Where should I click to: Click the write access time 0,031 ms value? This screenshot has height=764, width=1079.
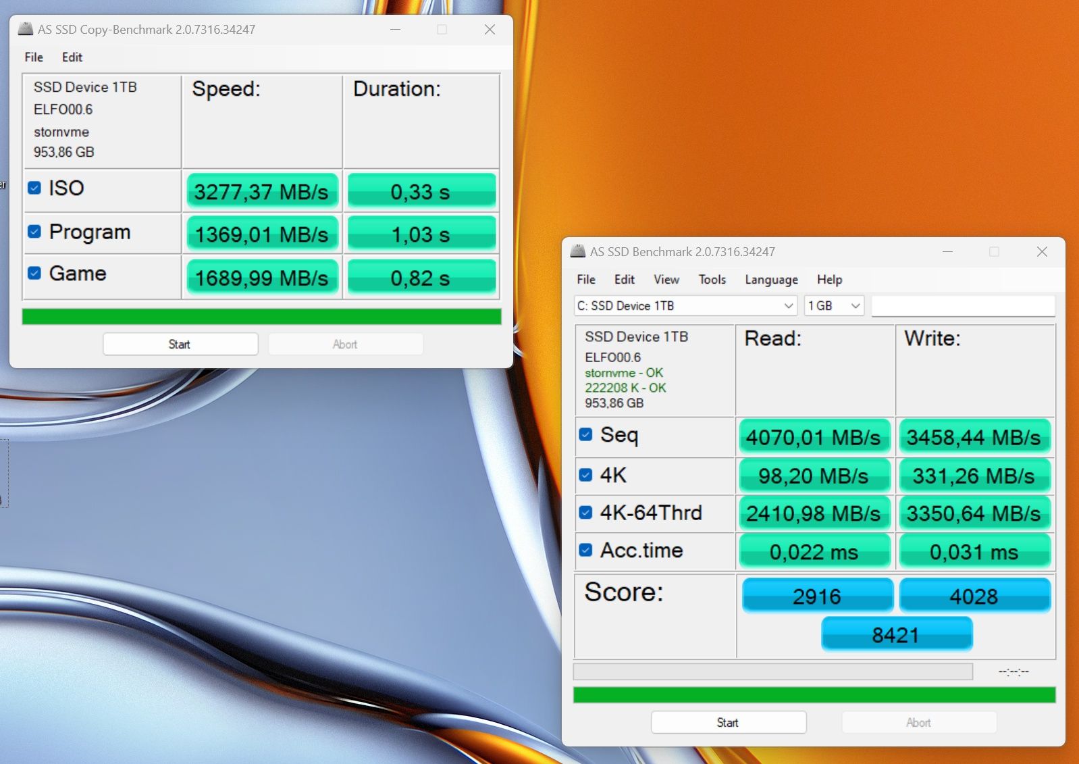tap(974, 552)
